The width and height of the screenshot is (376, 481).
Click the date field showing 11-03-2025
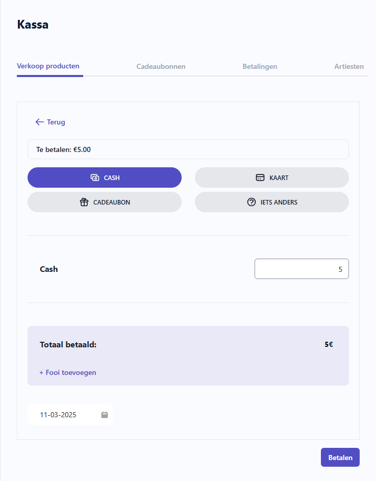point(61,415)
